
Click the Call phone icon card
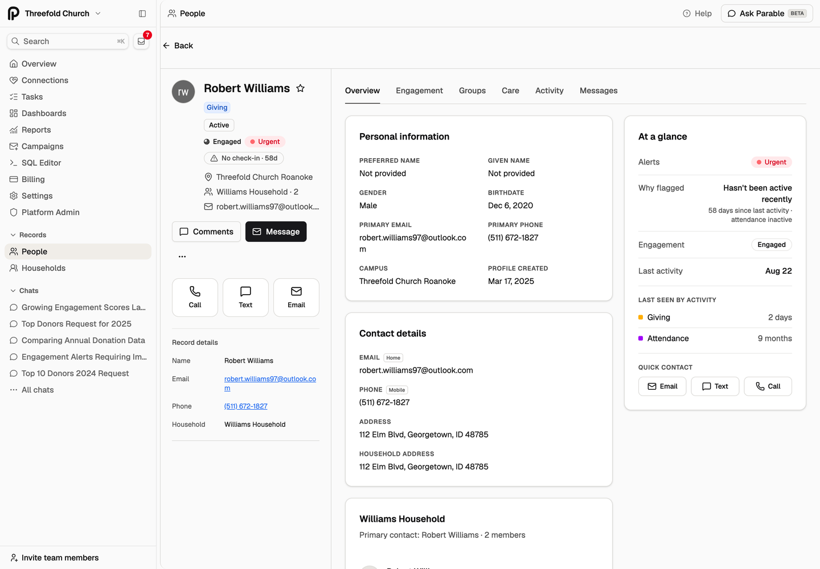[x=195, y=298]
